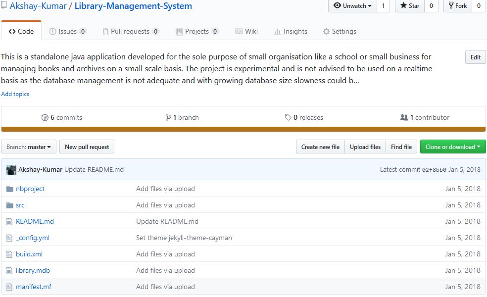This screenshot has height=297, width=487.
Task: Toggle the Star button for this repository
Action: click(x=410, y=5)
